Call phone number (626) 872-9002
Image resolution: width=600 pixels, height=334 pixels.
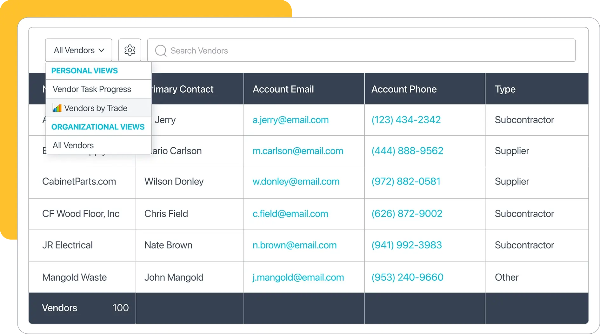pos(407,214)
